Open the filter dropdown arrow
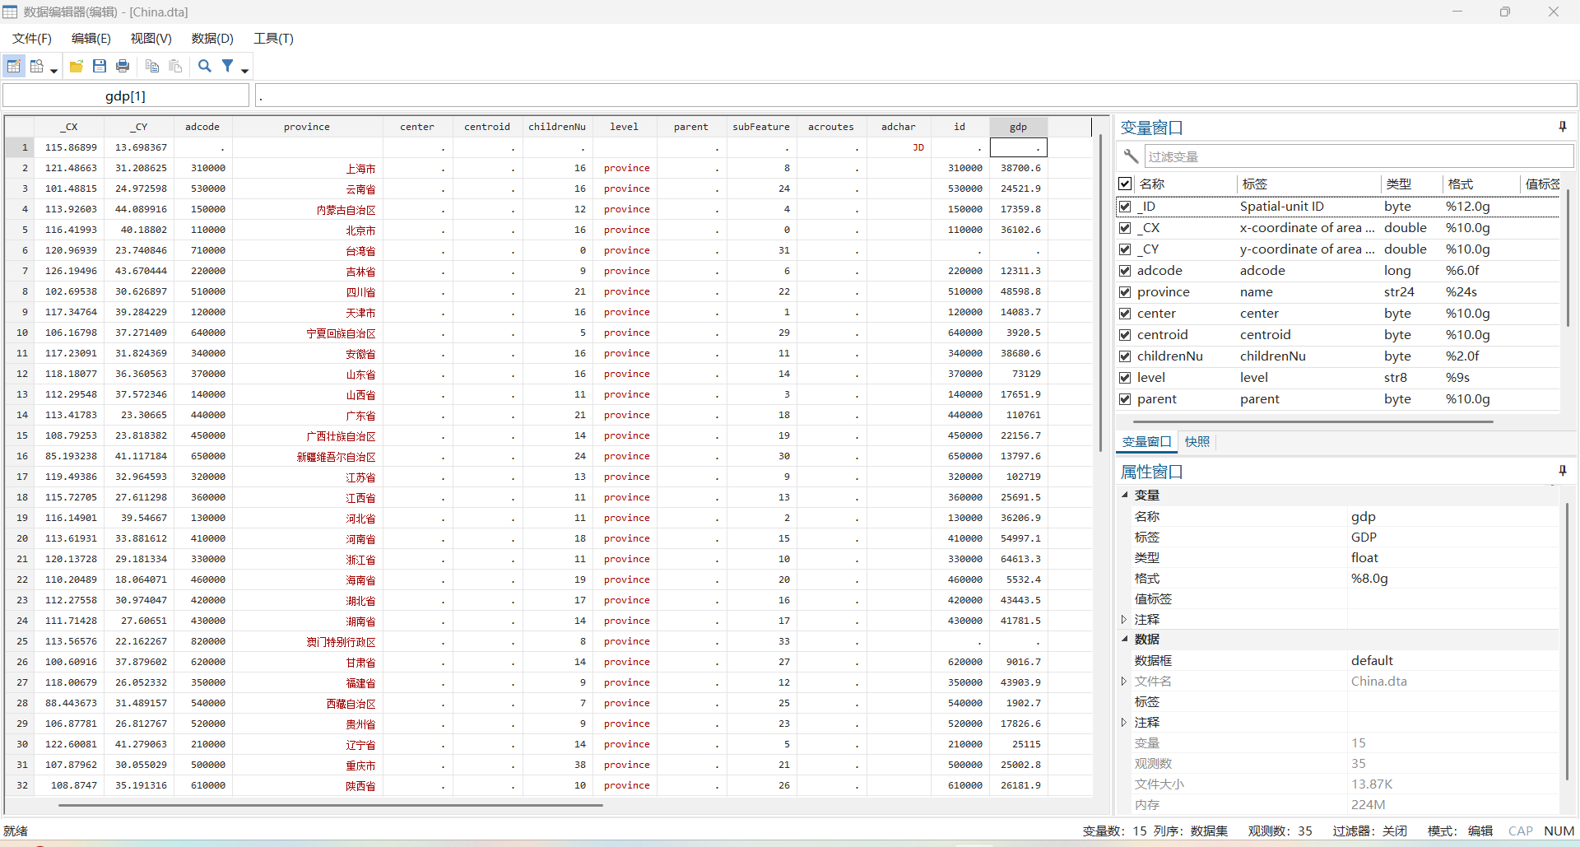 pos(245,70)
